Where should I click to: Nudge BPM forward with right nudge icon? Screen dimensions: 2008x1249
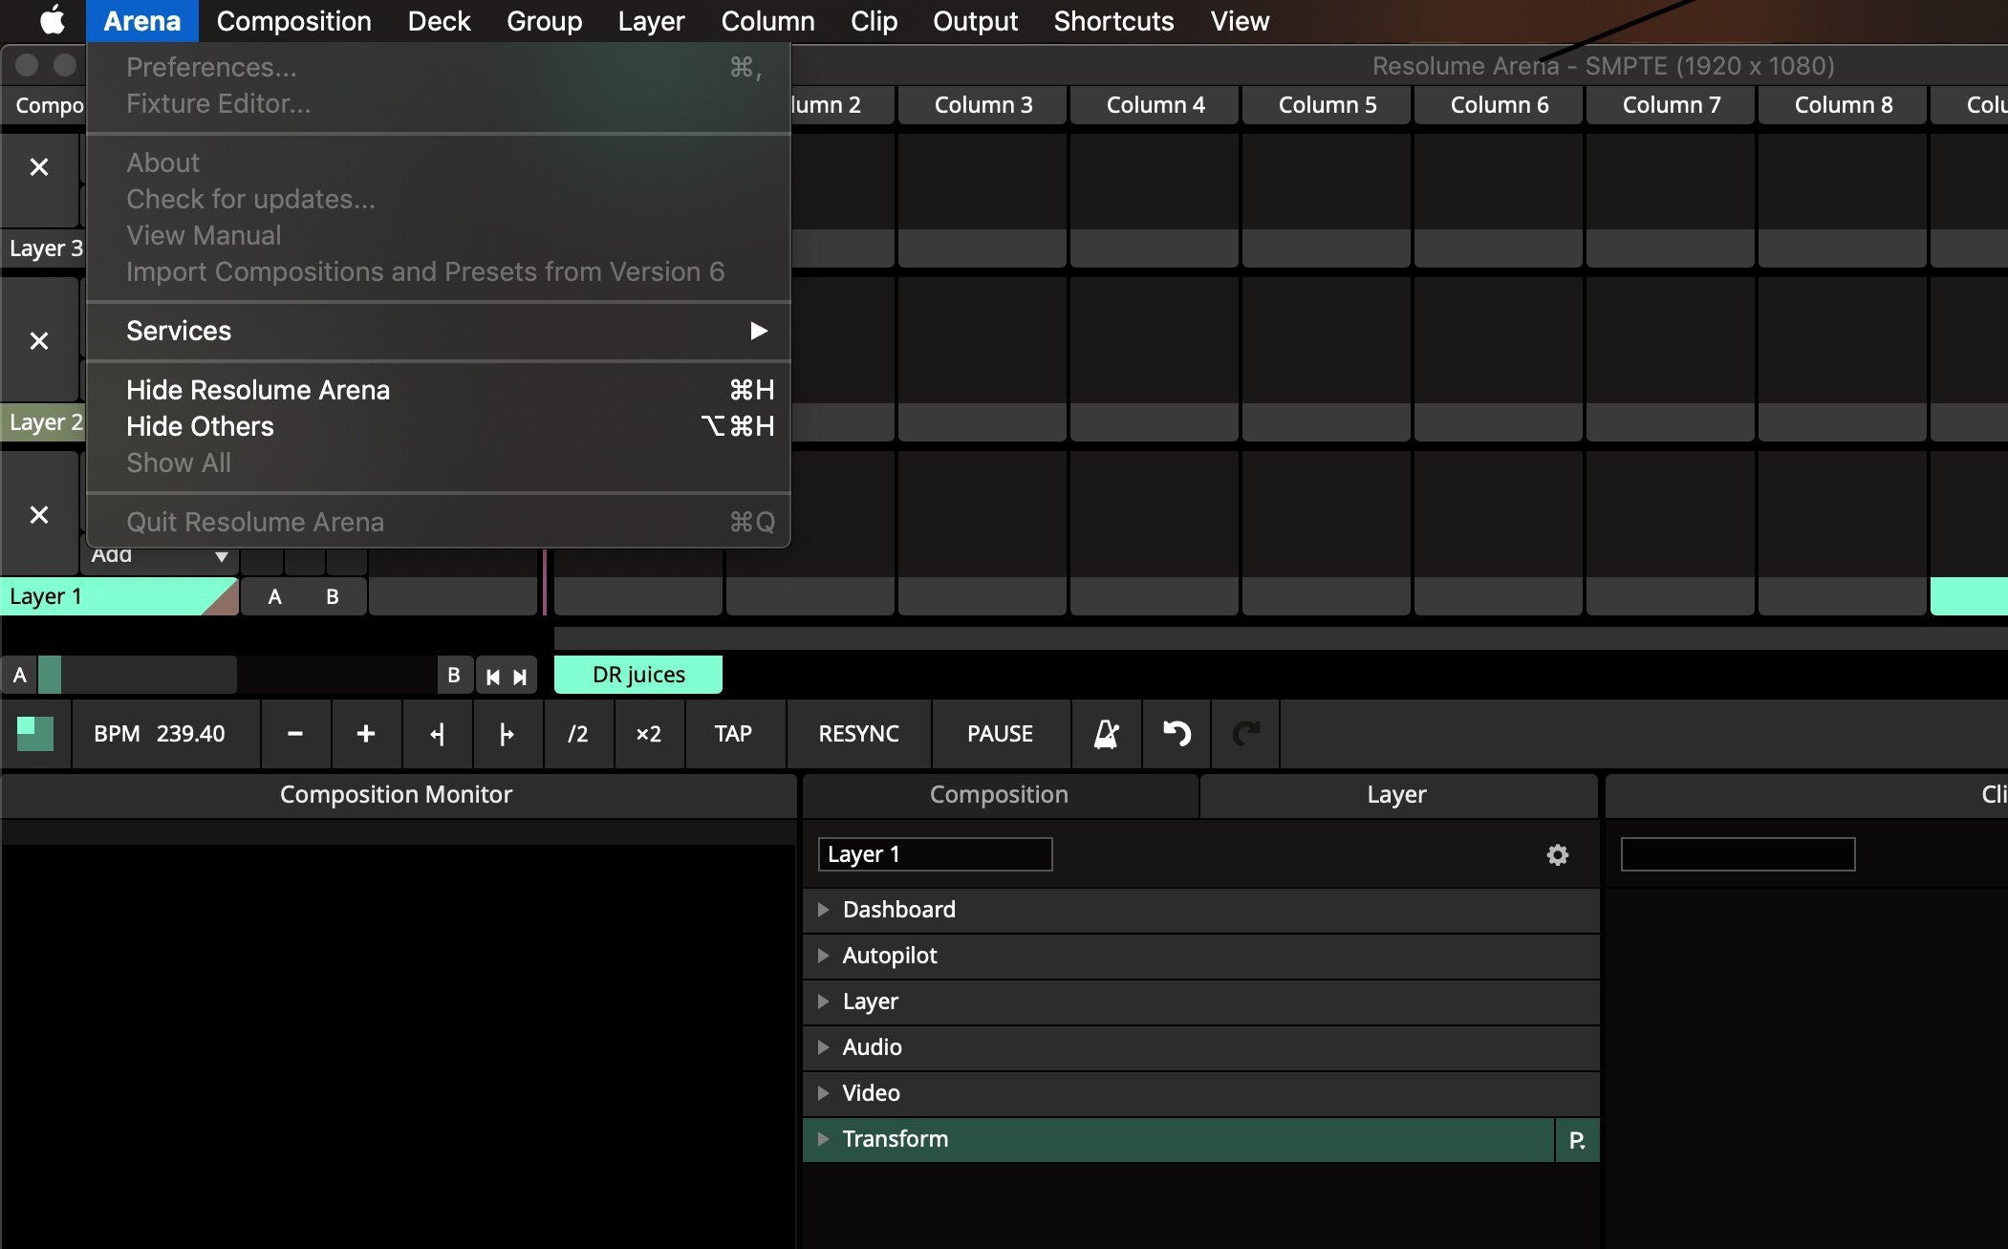coord(507,734)
